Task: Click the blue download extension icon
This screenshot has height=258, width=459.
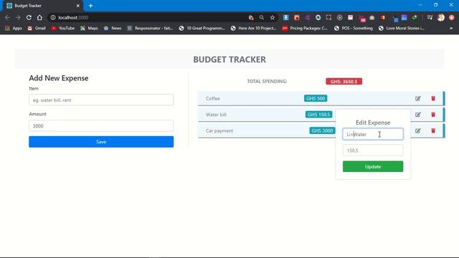Action: 286,17
